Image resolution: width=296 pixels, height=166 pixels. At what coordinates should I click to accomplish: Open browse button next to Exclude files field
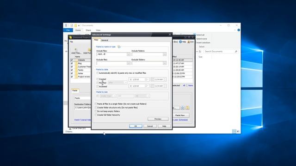pos(129,63)
